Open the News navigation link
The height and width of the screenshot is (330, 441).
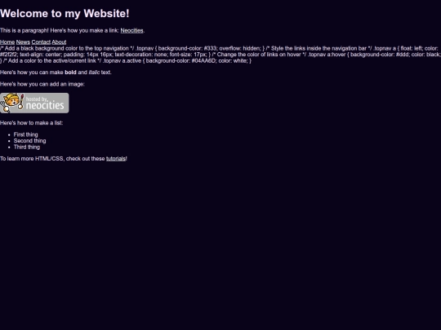click(23, 42)
